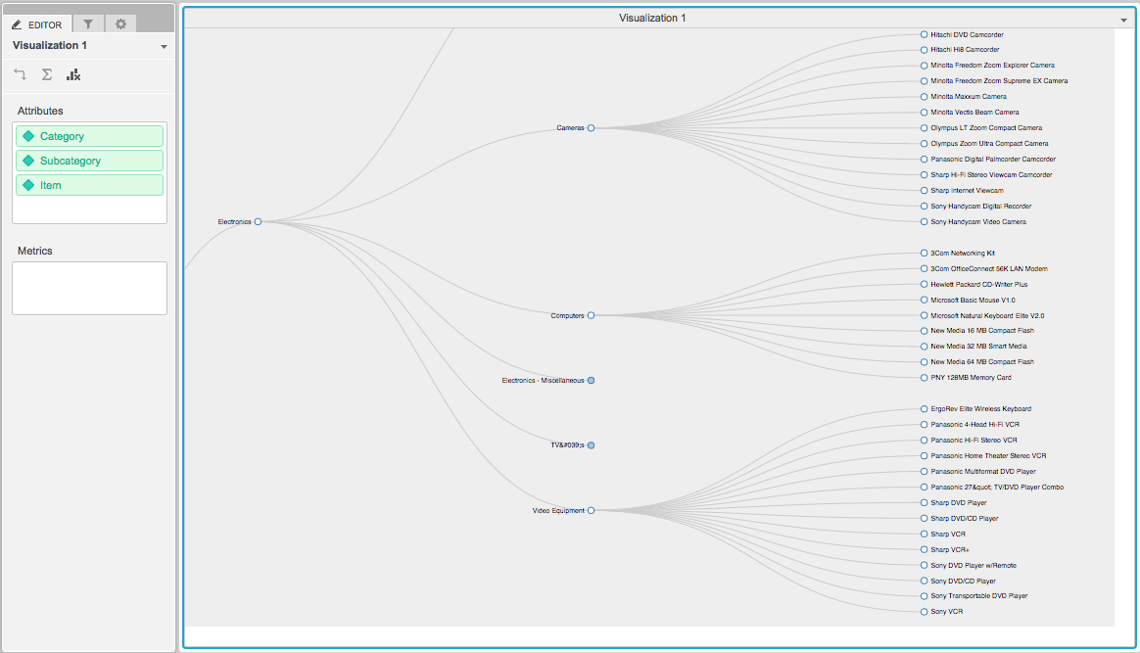Click the Subcategory attribute diamond icon
The height and width of the screenshot is (653, 1140).
point(28,161)
